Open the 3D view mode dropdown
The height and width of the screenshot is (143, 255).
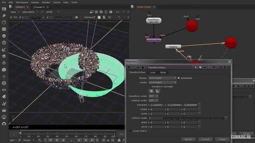pos(114,17)
